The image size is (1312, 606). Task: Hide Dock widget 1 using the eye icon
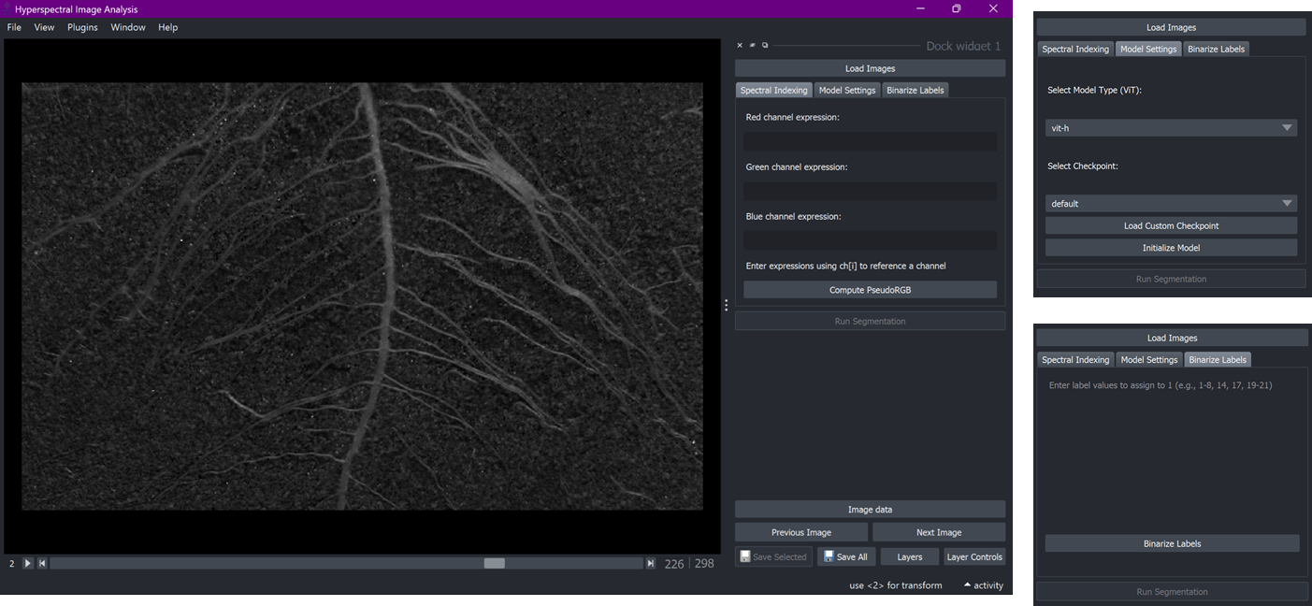[753, 46]
